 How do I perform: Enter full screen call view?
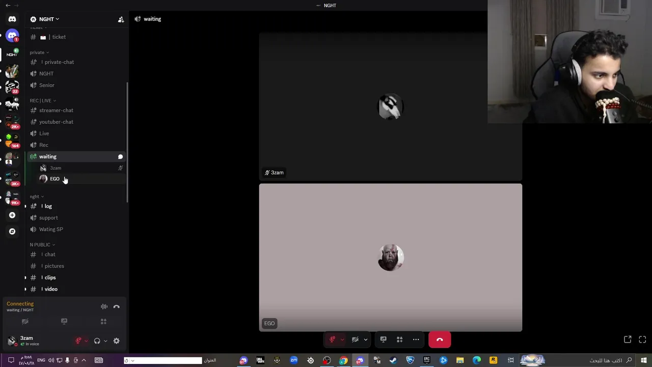642,339
